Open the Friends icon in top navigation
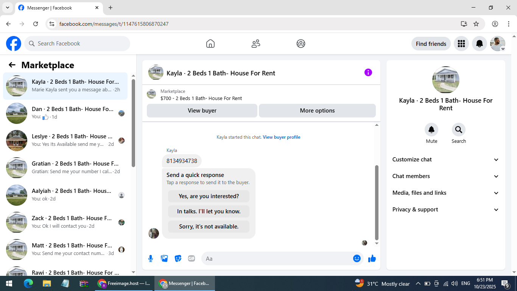The image size is (517, 291). pyautogui.click(x=256, y=44)
